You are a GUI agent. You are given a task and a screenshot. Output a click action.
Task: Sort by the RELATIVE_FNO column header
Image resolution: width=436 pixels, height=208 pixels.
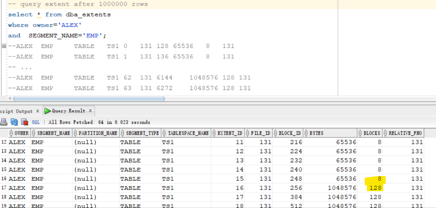(403, 133)
